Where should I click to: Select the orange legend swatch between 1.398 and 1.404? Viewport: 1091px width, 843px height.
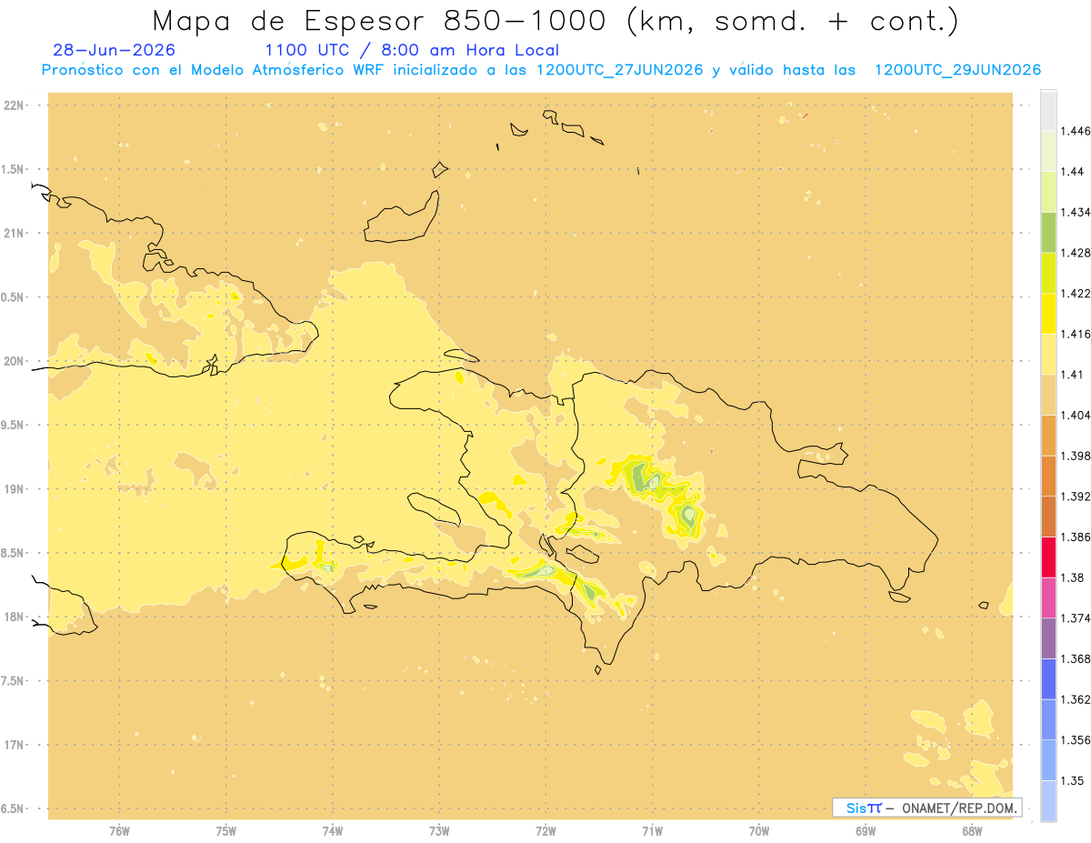pyautogui.click(x=1048, y=436)
